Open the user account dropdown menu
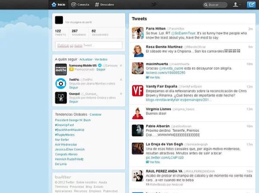259x193 pixels. click(237, 5)
